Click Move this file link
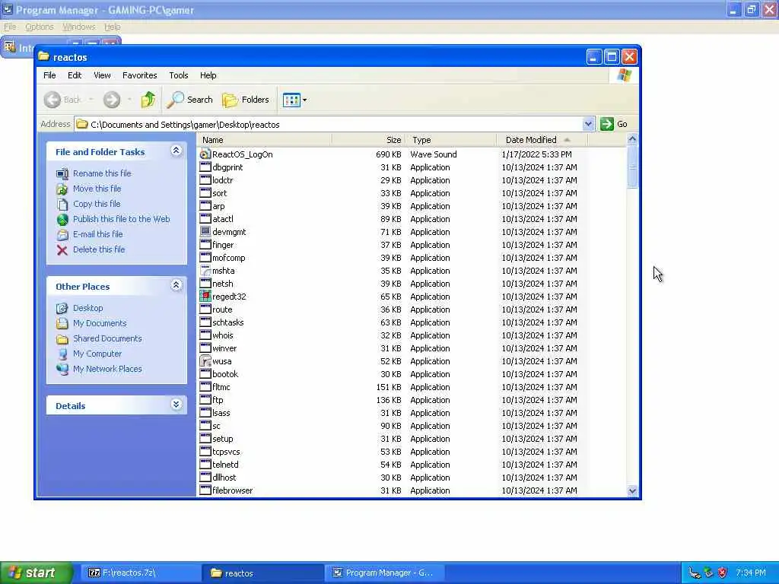The height and width of the screenshot is (584, 779). click(x=97, y=189)
